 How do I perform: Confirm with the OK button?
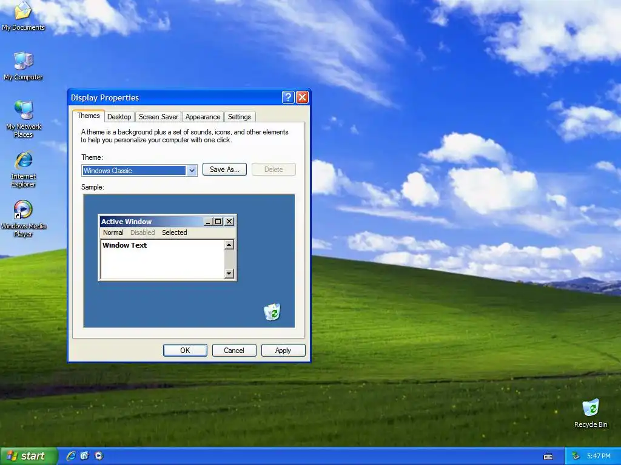(185, 351)
